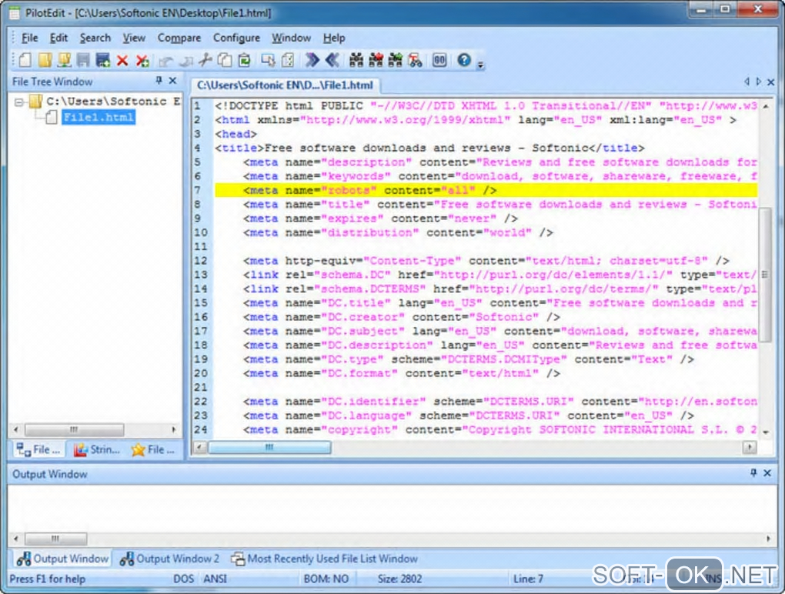The width and height of the screenshot is (785, 594).
Task: Click the BOM: NO status bar entry
Action: 326,579
